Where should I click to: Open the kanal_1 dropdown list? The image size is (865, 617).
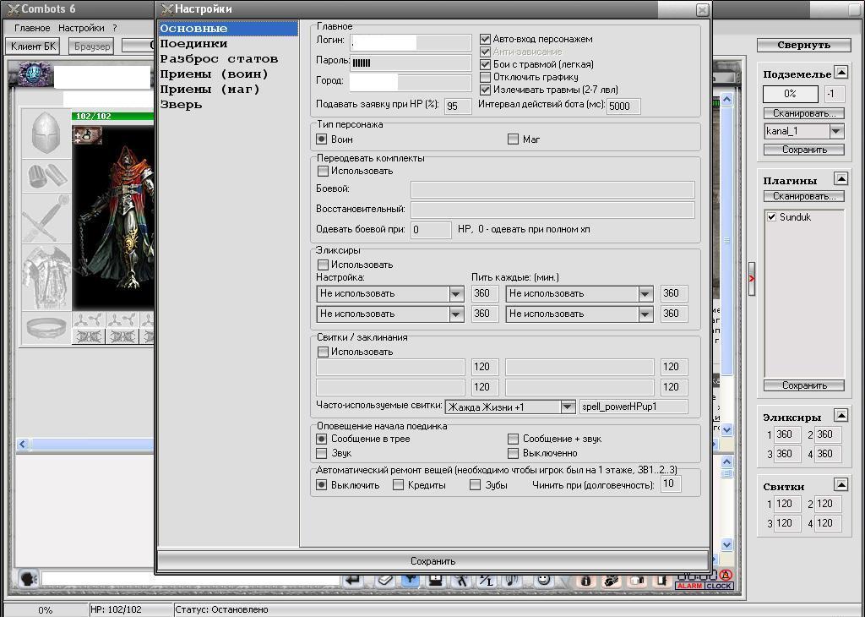click(x=836, y=131)
